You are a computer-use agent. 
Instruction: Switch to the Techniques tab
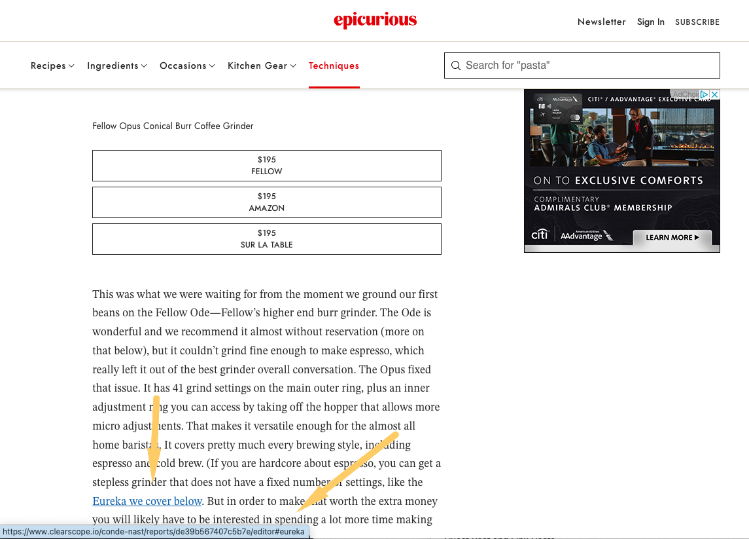tap(334, 65)
